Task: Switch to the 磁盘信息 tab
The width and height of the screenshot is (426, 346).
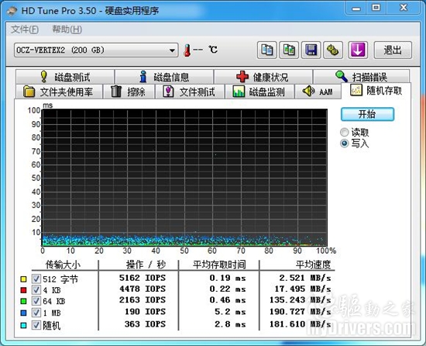Action: [164, 77]
